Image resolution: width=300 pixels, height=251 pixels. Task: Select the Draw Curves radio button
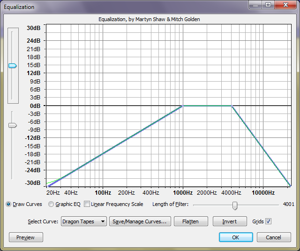coord(8,205)
